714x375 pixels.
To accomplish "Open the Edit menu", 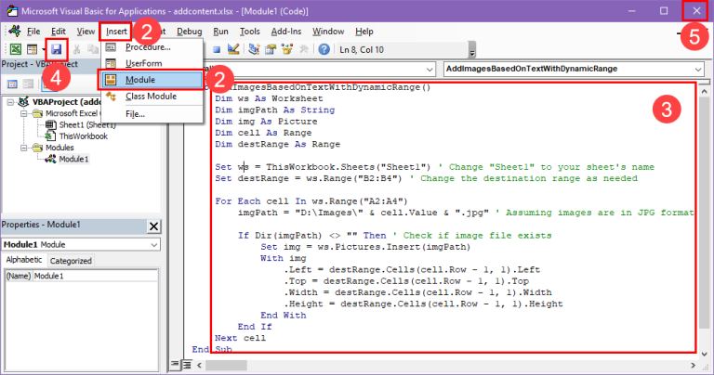I will (x=59, y=32).
